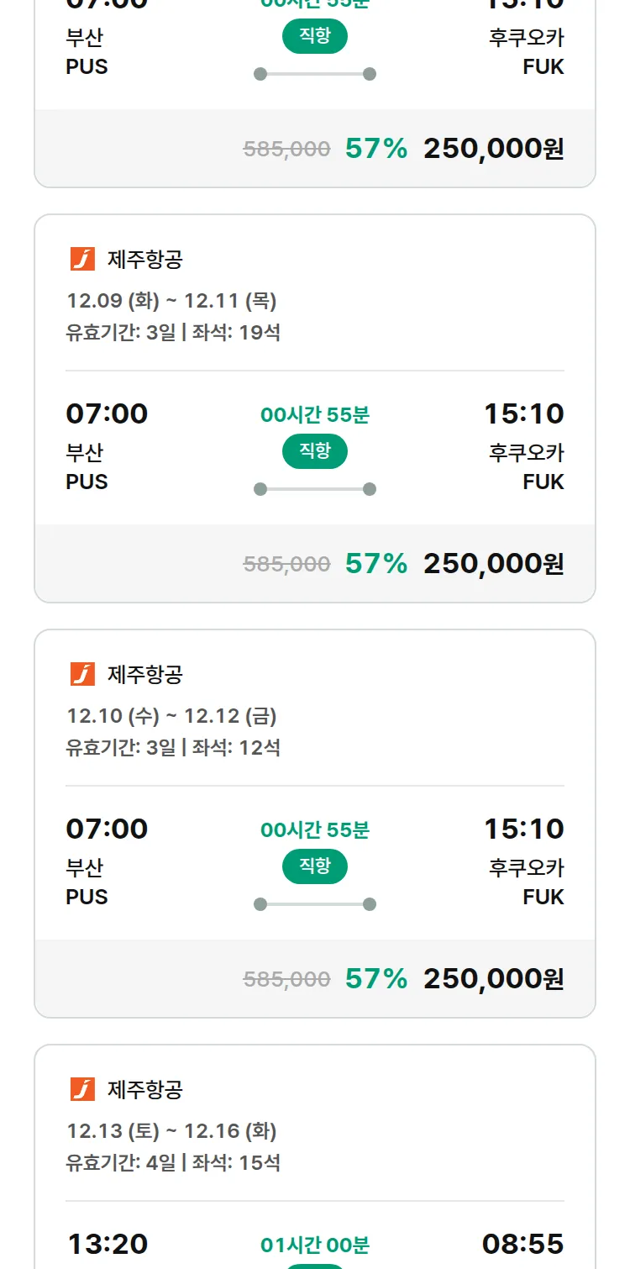Select 250,000원 price on 12.09 flight
The image size is (630, 1269).
pyautogui.click(x=493, y=564)
